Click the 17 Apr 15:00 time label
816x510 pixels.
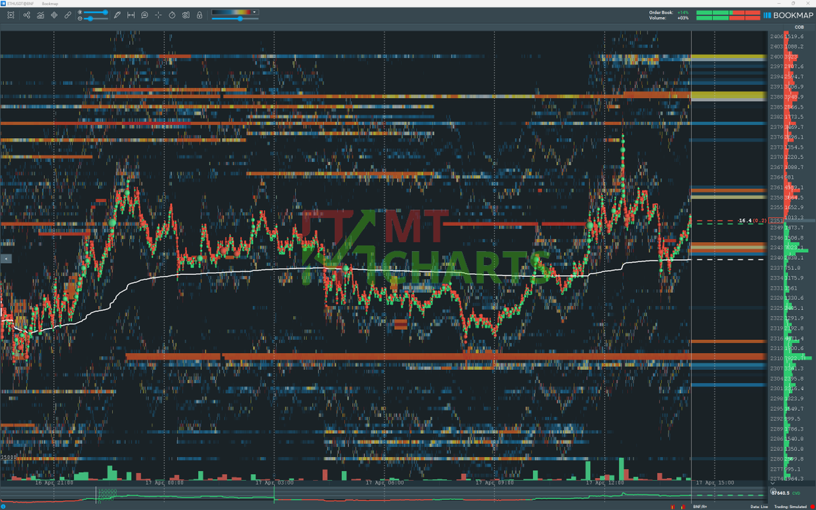pos(715,483)
